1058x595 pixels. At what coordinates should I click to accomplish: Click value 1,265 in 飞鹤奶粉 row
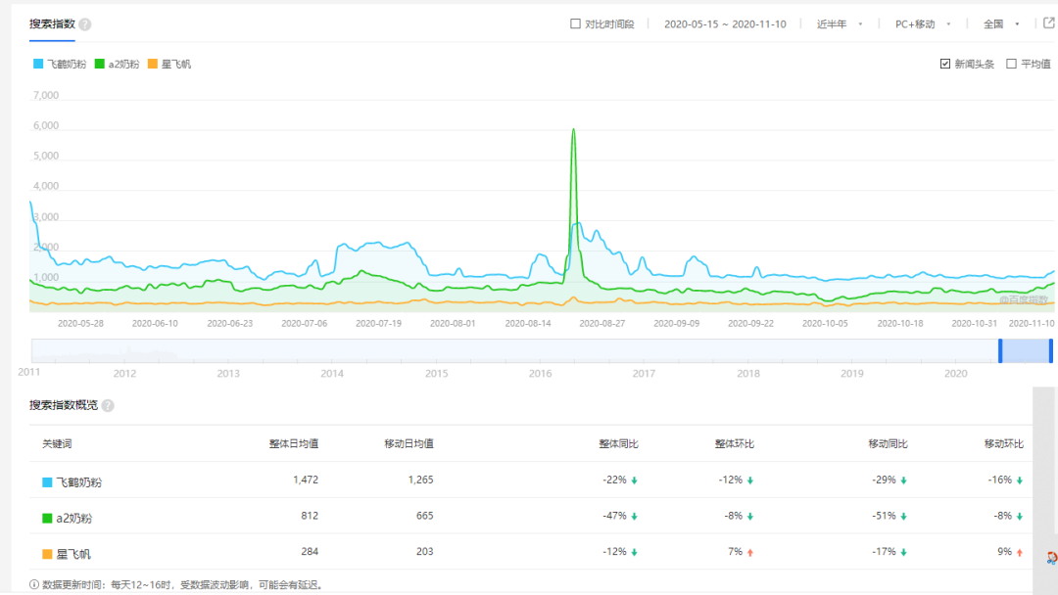coord(421,480)
